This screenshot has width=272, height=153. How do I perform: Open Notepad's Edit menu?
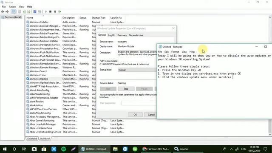click(167, 52)
